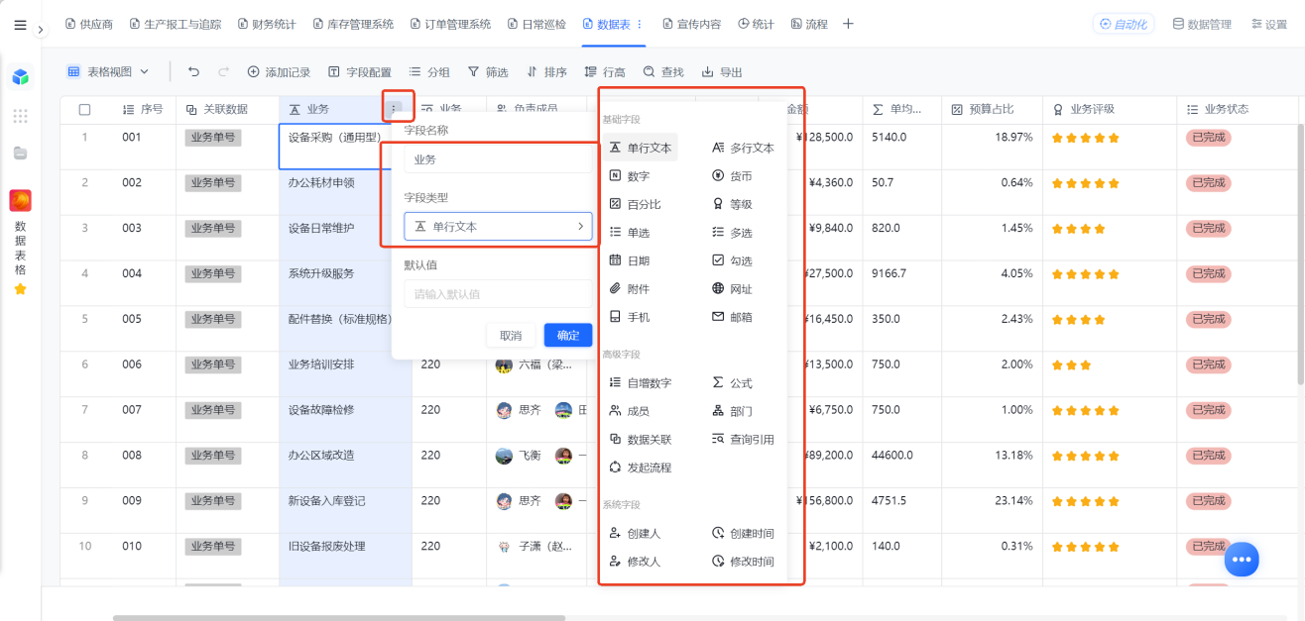This screenshot has width=1305, height=621.
Task: Choose 勾选 field type
Action: tap(732, 260)
